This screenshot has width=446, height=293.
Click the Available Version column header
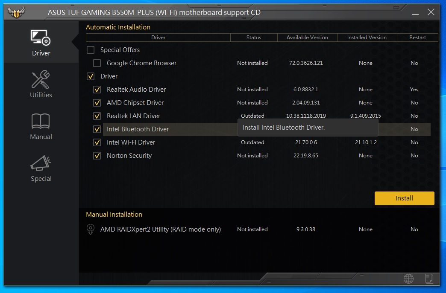click(x=307, y=38)
